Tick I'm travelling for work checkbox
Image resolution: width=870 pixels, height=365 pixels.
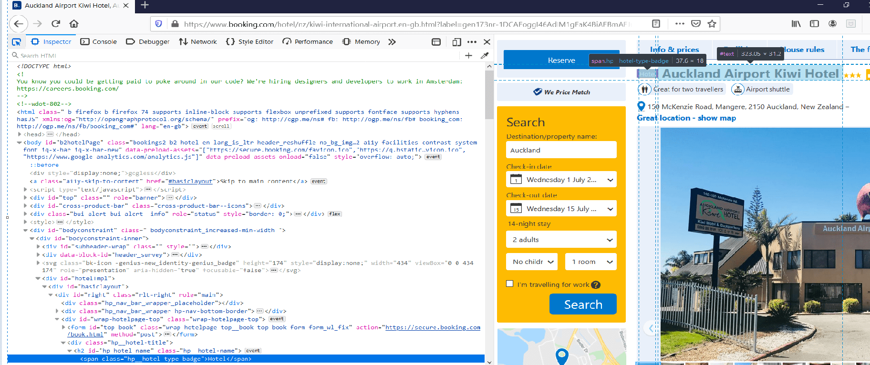(510, 284)
